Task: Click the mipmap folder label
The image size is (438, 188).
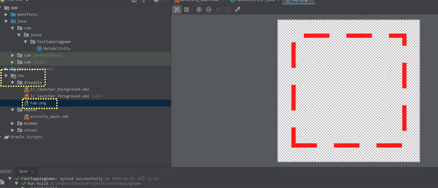Action: [x=31, y=123]
